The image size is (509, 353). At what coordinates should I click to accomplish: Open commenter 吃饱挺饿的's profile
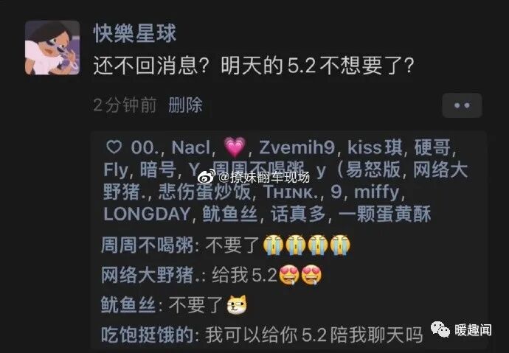[148, 335]
